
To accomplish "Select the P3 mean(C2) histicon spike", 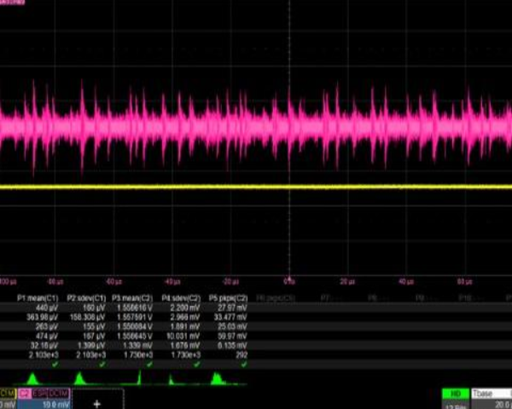I will point(140,377).
